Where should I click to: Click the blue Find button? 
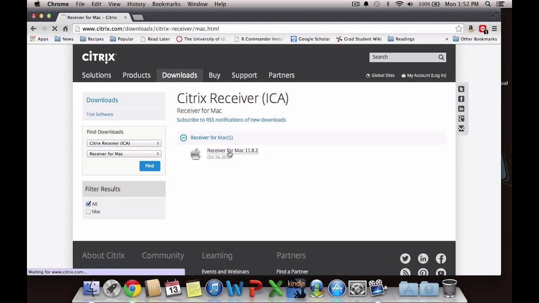click(150, 166)
